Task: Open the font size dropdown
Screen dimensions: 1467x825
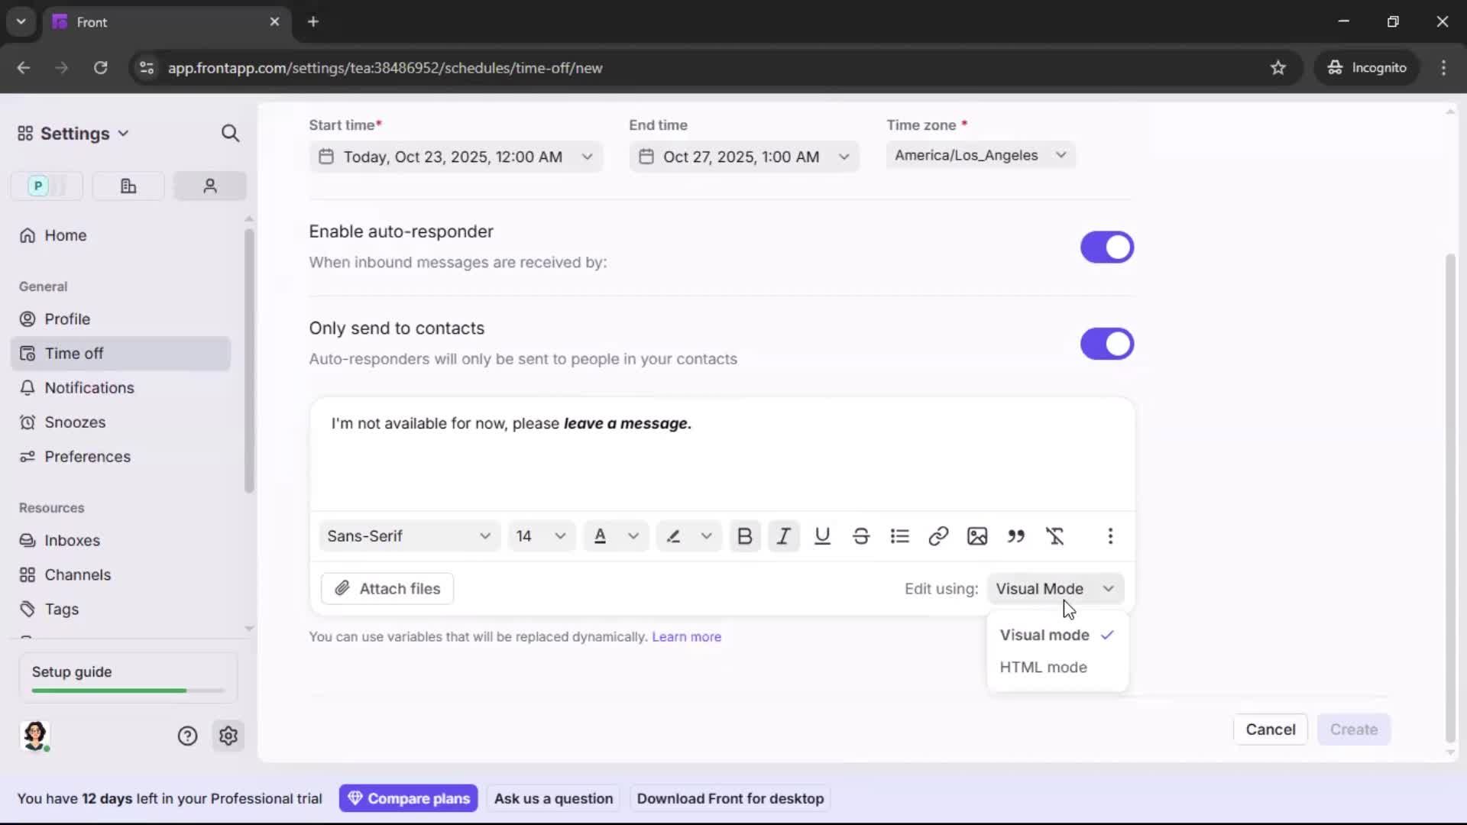Action: (540, 536)
